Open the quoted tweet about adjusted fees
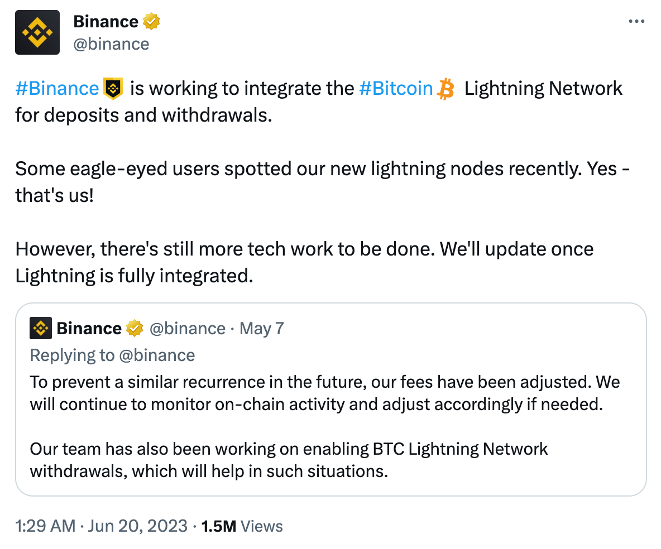The image size is (661, 549). [324, 393]
